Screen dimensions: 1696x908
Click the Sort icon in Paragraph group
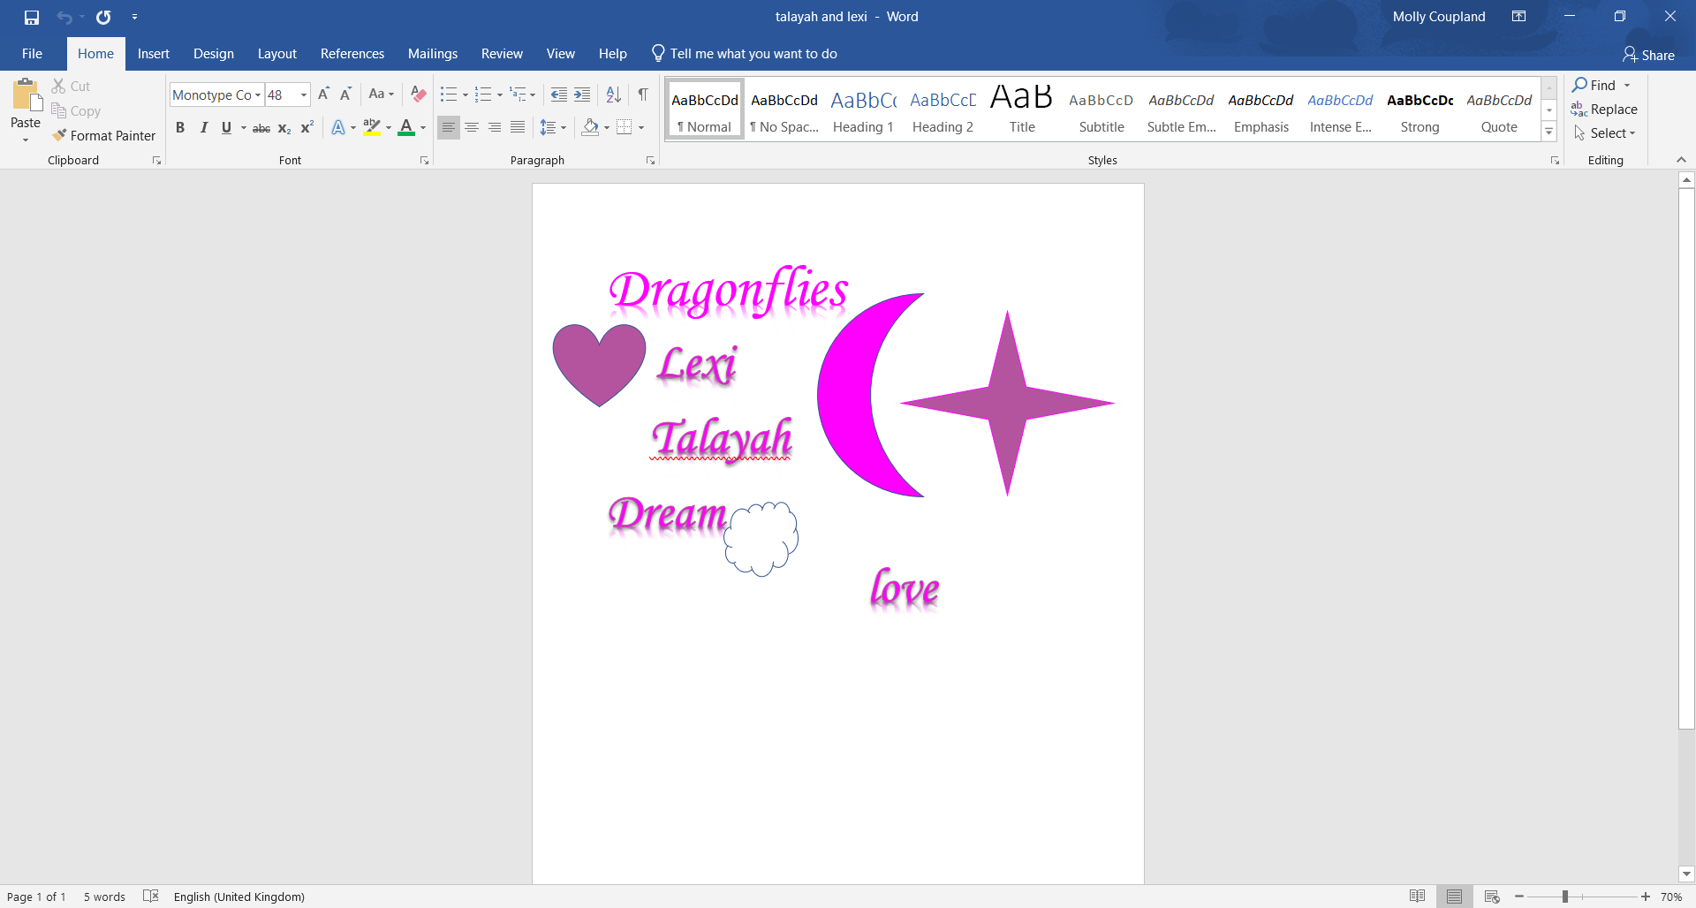[613, 95]
